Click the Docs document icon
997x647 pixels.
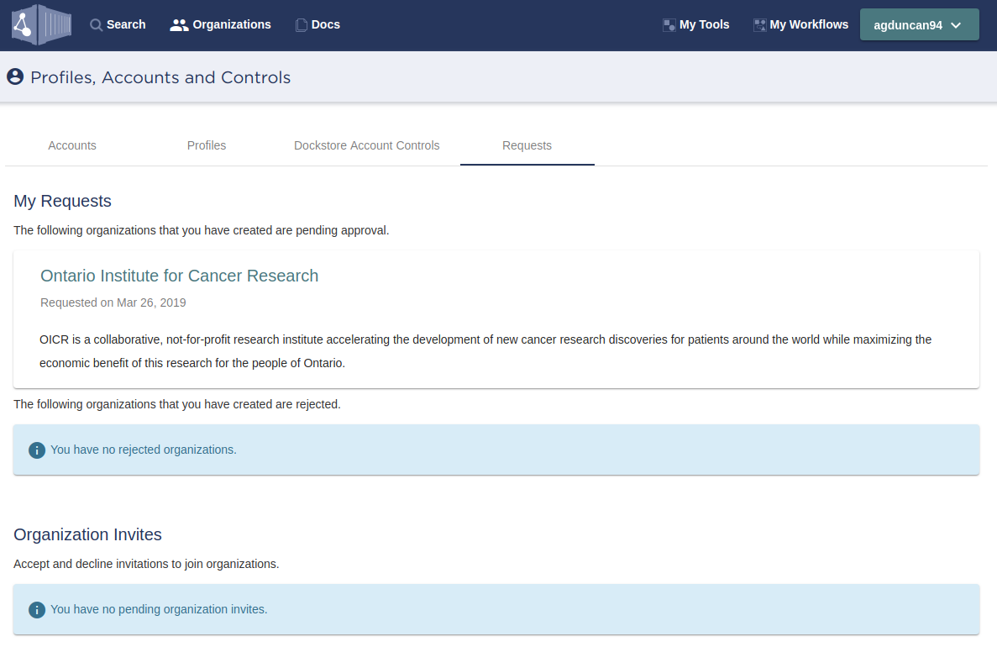coord(301,24)
